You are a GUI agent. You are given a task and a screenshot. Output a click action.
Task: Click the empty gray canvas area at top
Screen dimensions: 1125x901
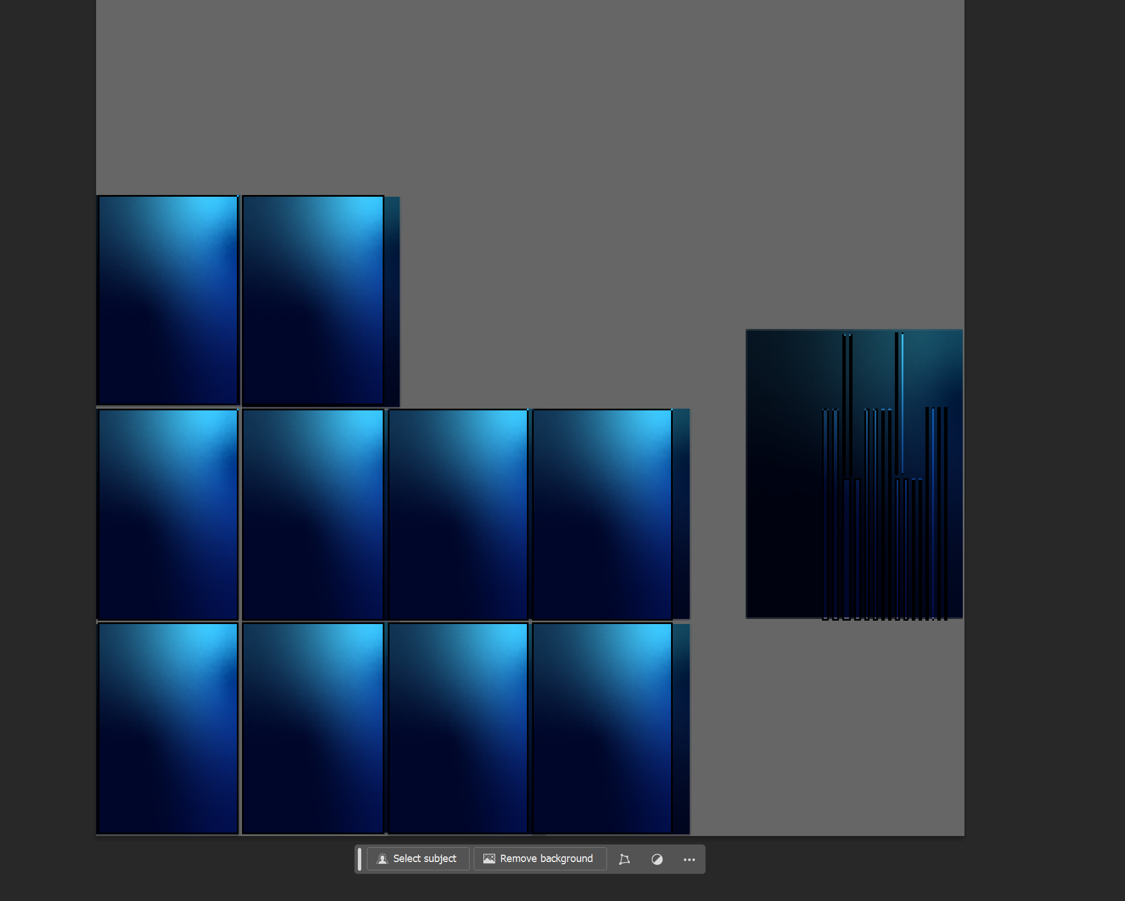pyautogui.click(x=530, y=96)
